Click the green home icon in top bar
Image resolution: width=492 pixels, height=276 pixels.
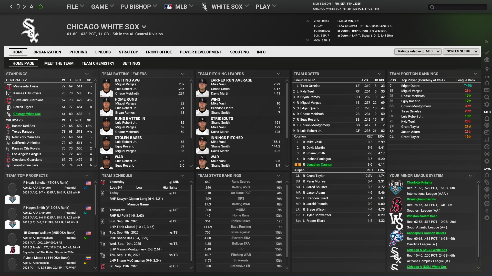pos(40,7)
